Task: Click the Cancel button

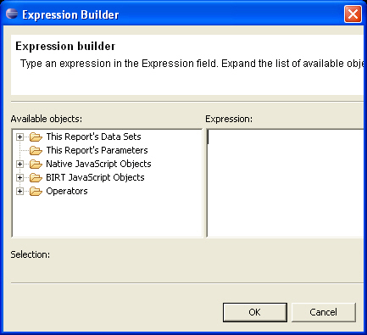Action: click(323, 312)
